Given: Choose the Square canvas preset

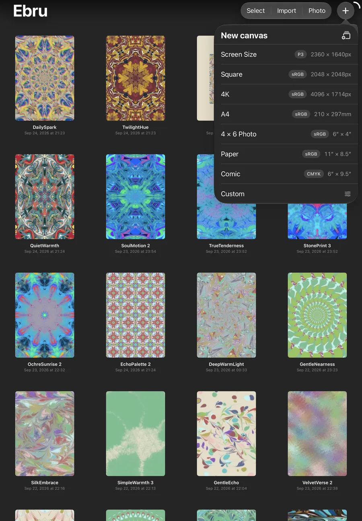Looking at the screenshot, I should point(286,74).
